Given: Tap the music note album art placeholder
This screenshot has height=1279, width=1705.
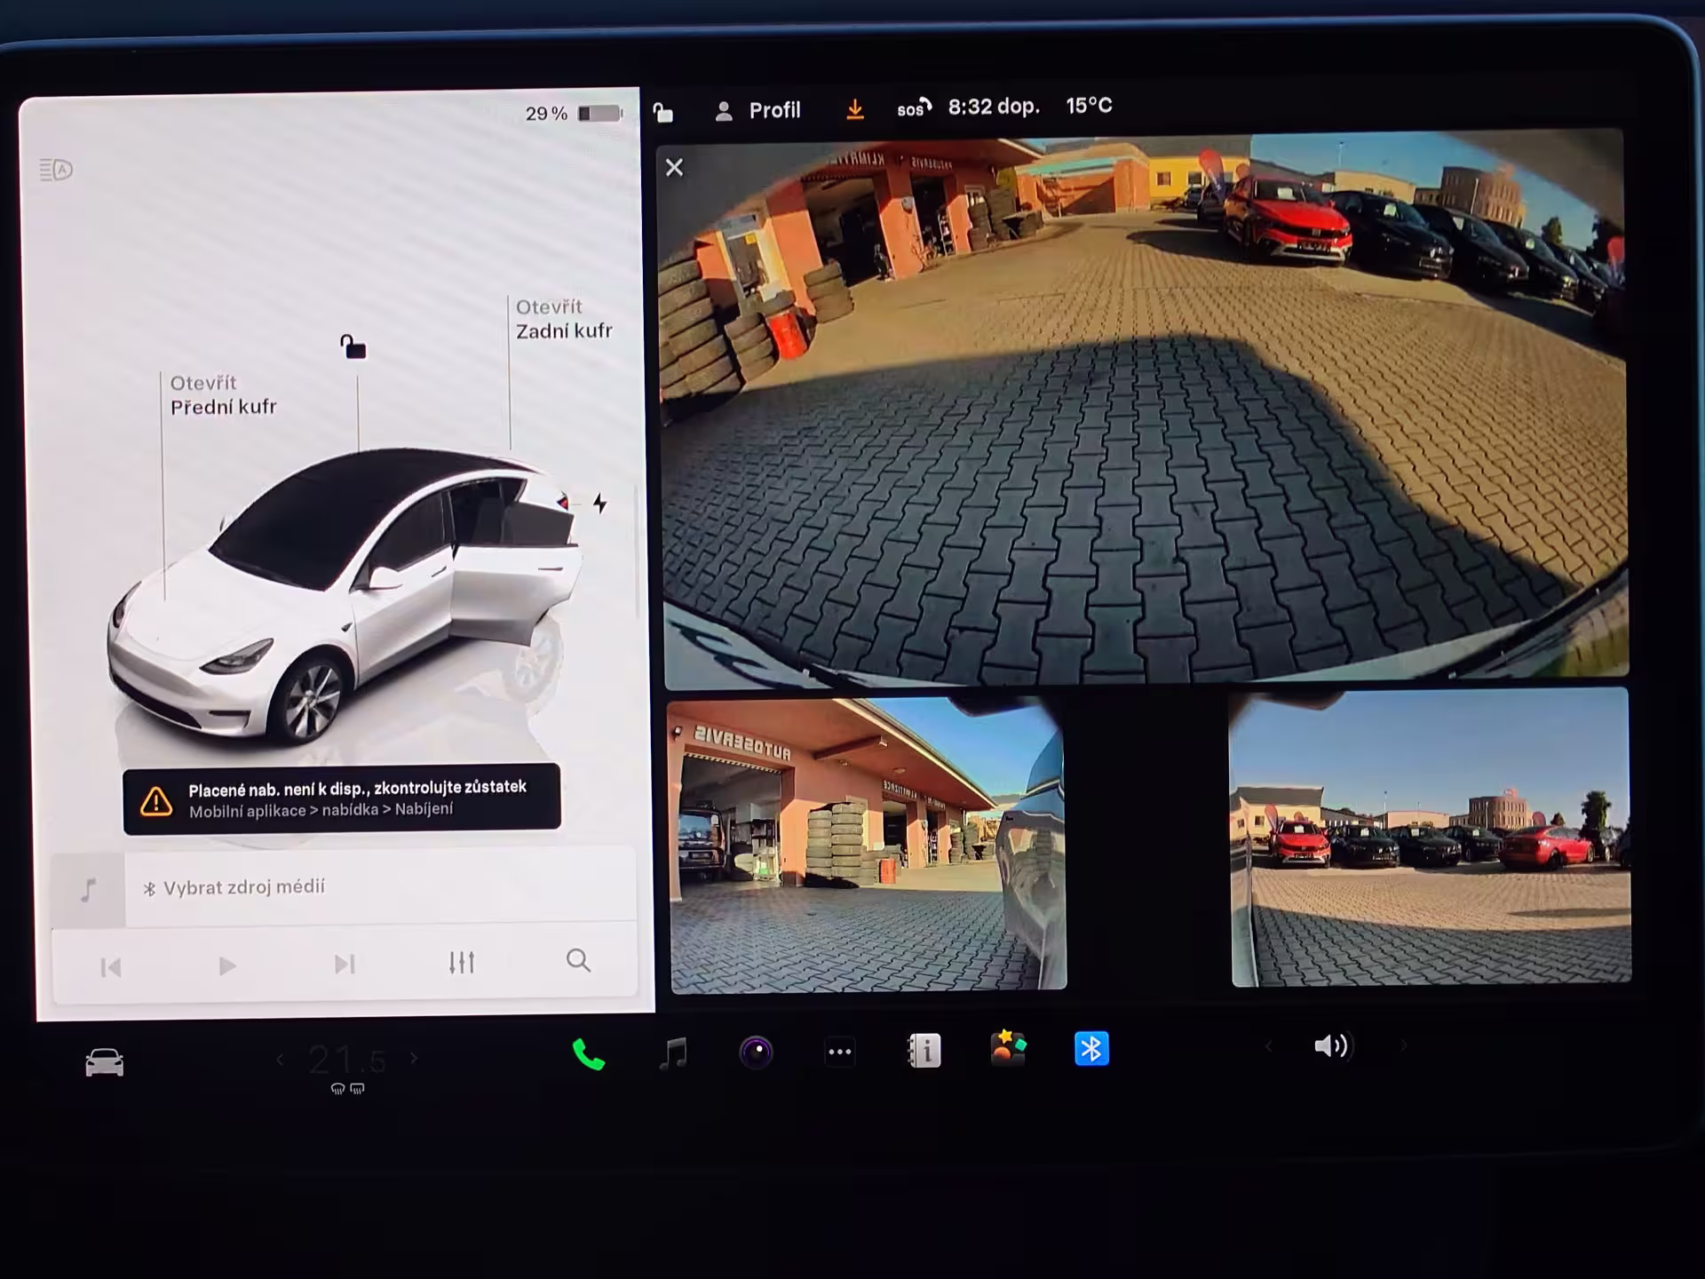Looking at the screenshot, I should [x=88, y=890].
